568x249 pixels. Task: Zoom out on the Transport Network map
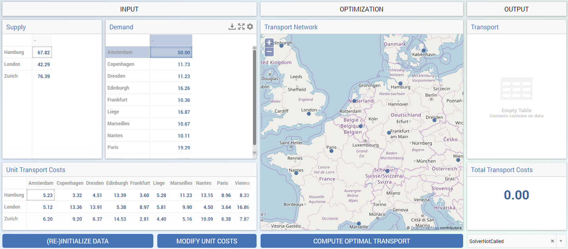pyautogui.click(x=269, y=52)
